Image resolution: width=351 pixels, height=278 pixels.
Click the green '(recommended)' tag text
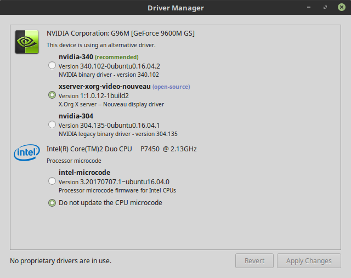point(117,57)
